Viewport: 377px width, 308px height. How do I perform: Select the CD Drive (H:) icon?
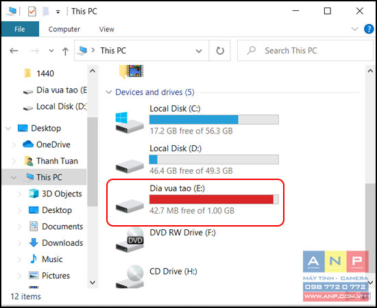[130, 277]
